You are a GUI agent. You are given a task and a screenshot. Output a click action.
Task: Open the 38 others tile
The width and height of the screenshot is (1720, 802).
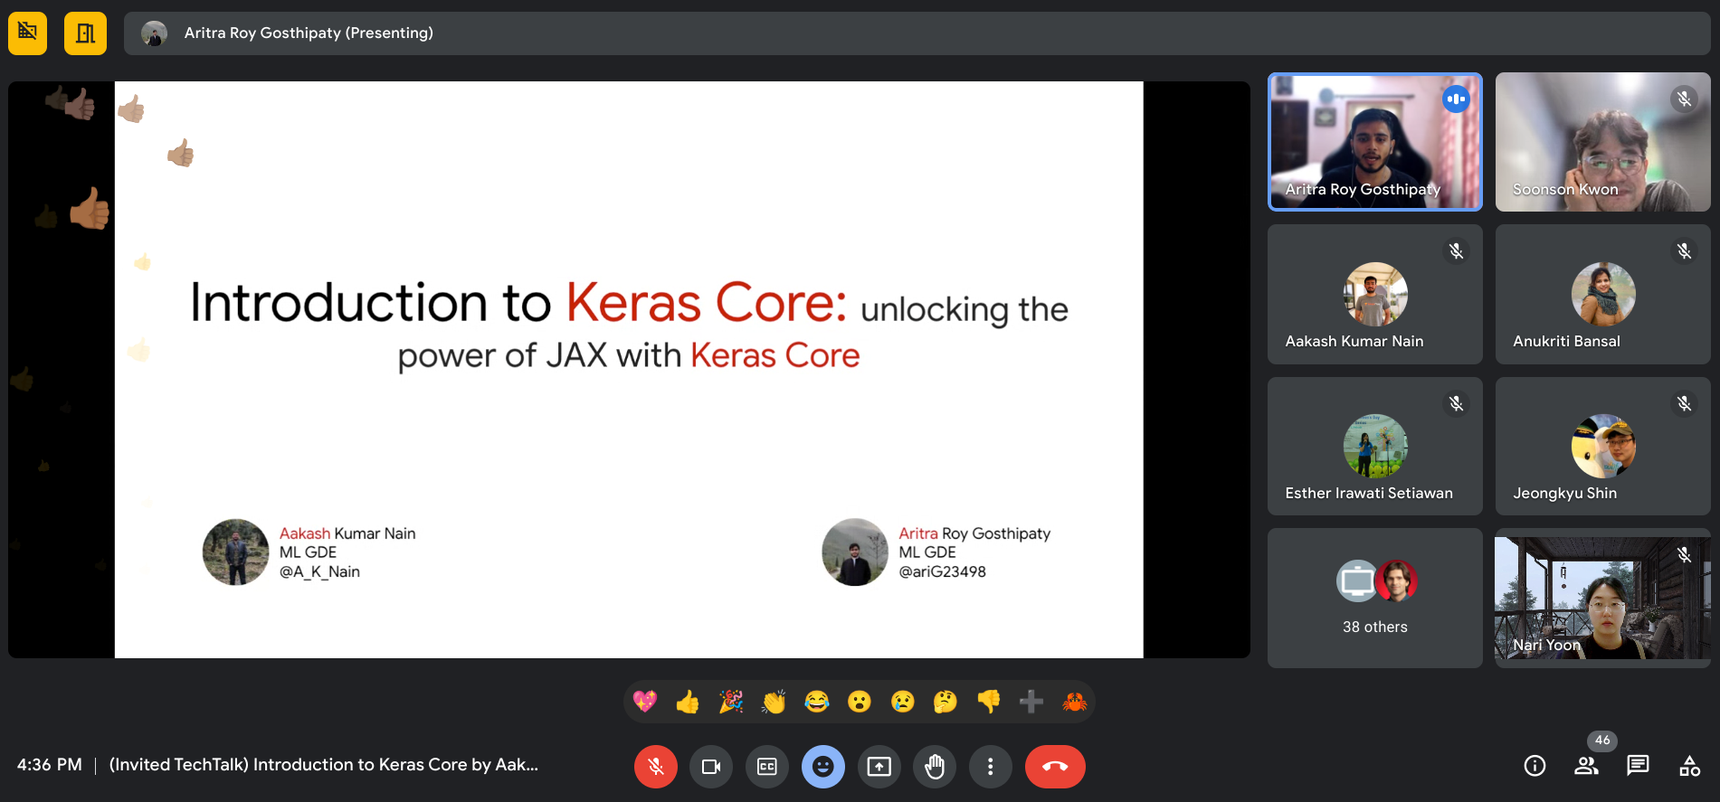tap(1375, 599)
